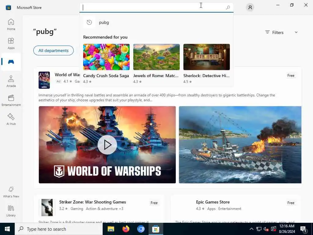This screenshot has width=313, height=235.
Task: Click the Entertainment tag under Epic Games
Action: point(230,209)
